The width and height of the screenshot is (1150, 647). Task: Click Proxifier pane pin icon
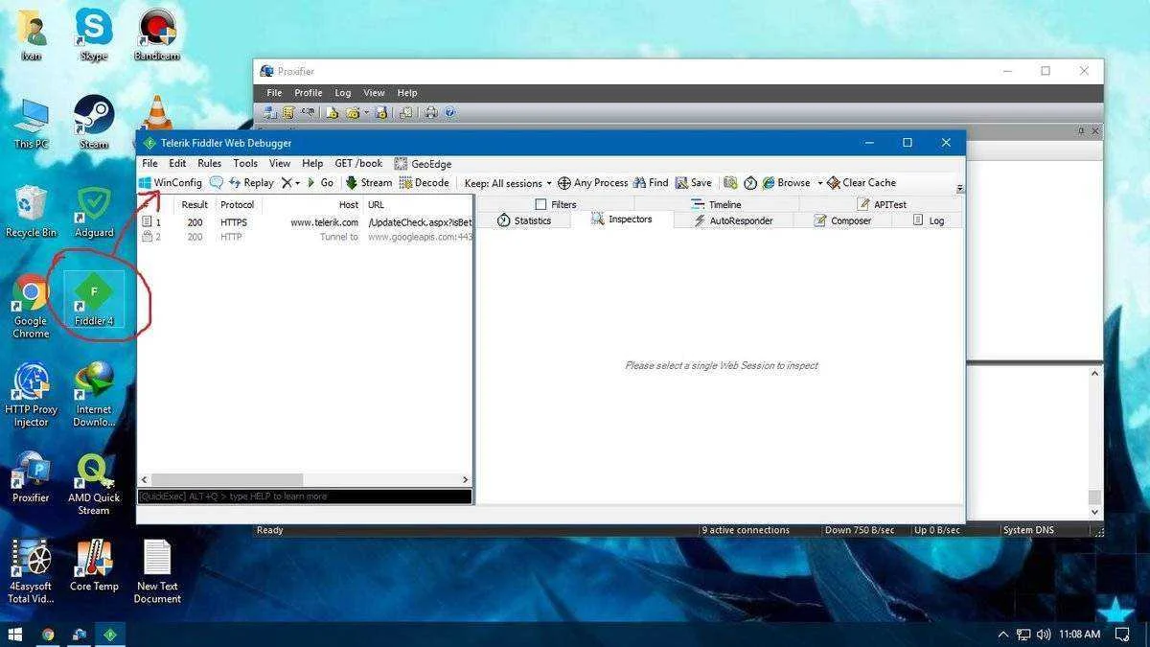[1082, 131]
